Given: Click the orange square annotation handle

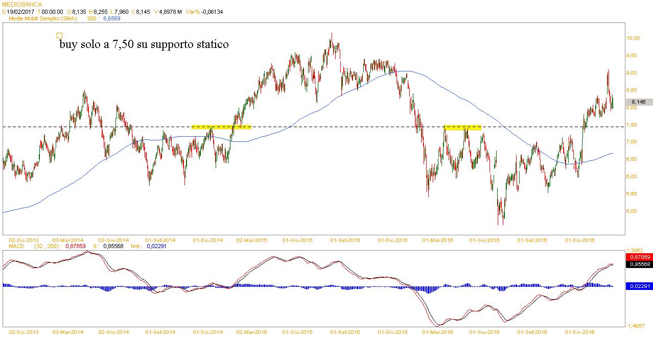Looking at the screenshot, I should 59,36.
